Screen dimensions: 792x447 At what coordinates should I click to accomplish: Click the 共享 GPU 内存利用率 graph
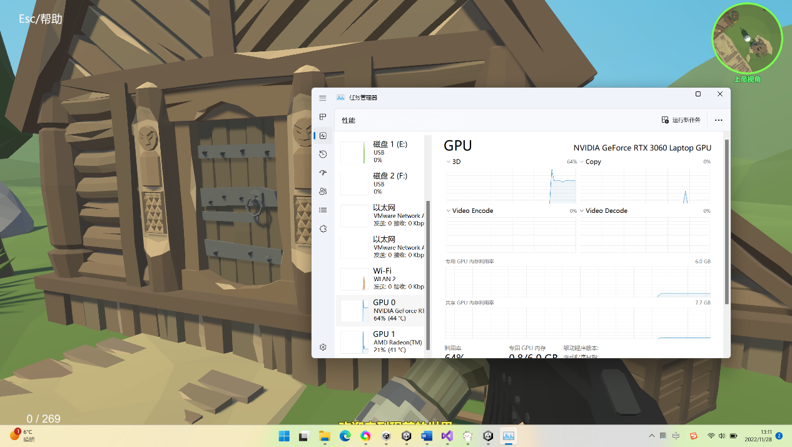578,322
